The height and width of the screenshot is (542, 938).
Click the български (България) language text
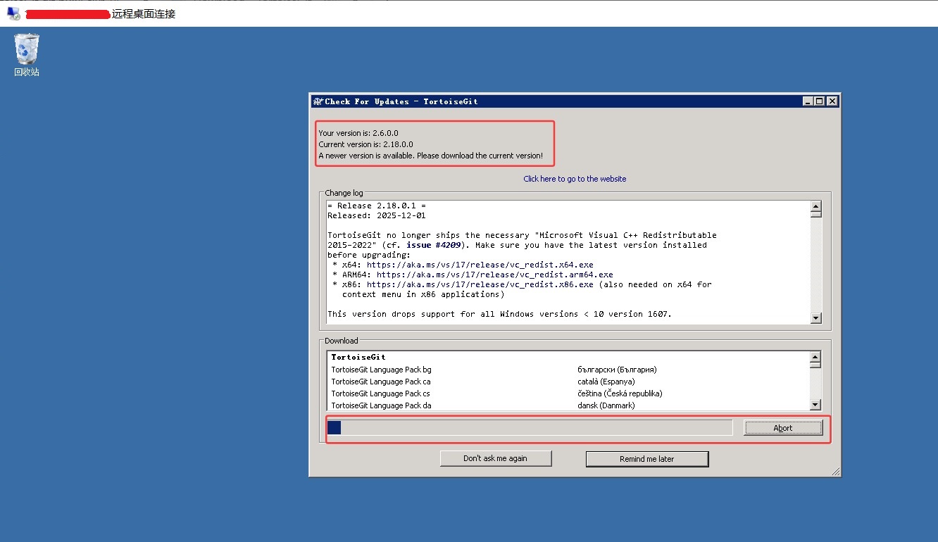[617, 370]
